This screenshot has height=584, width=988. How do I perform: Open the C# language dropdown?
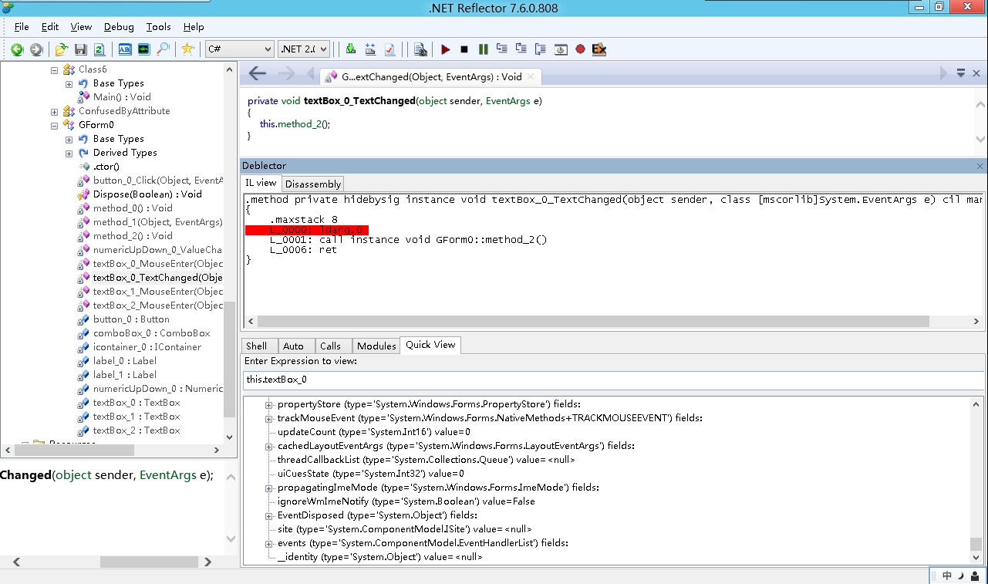[x=239, y=49]
